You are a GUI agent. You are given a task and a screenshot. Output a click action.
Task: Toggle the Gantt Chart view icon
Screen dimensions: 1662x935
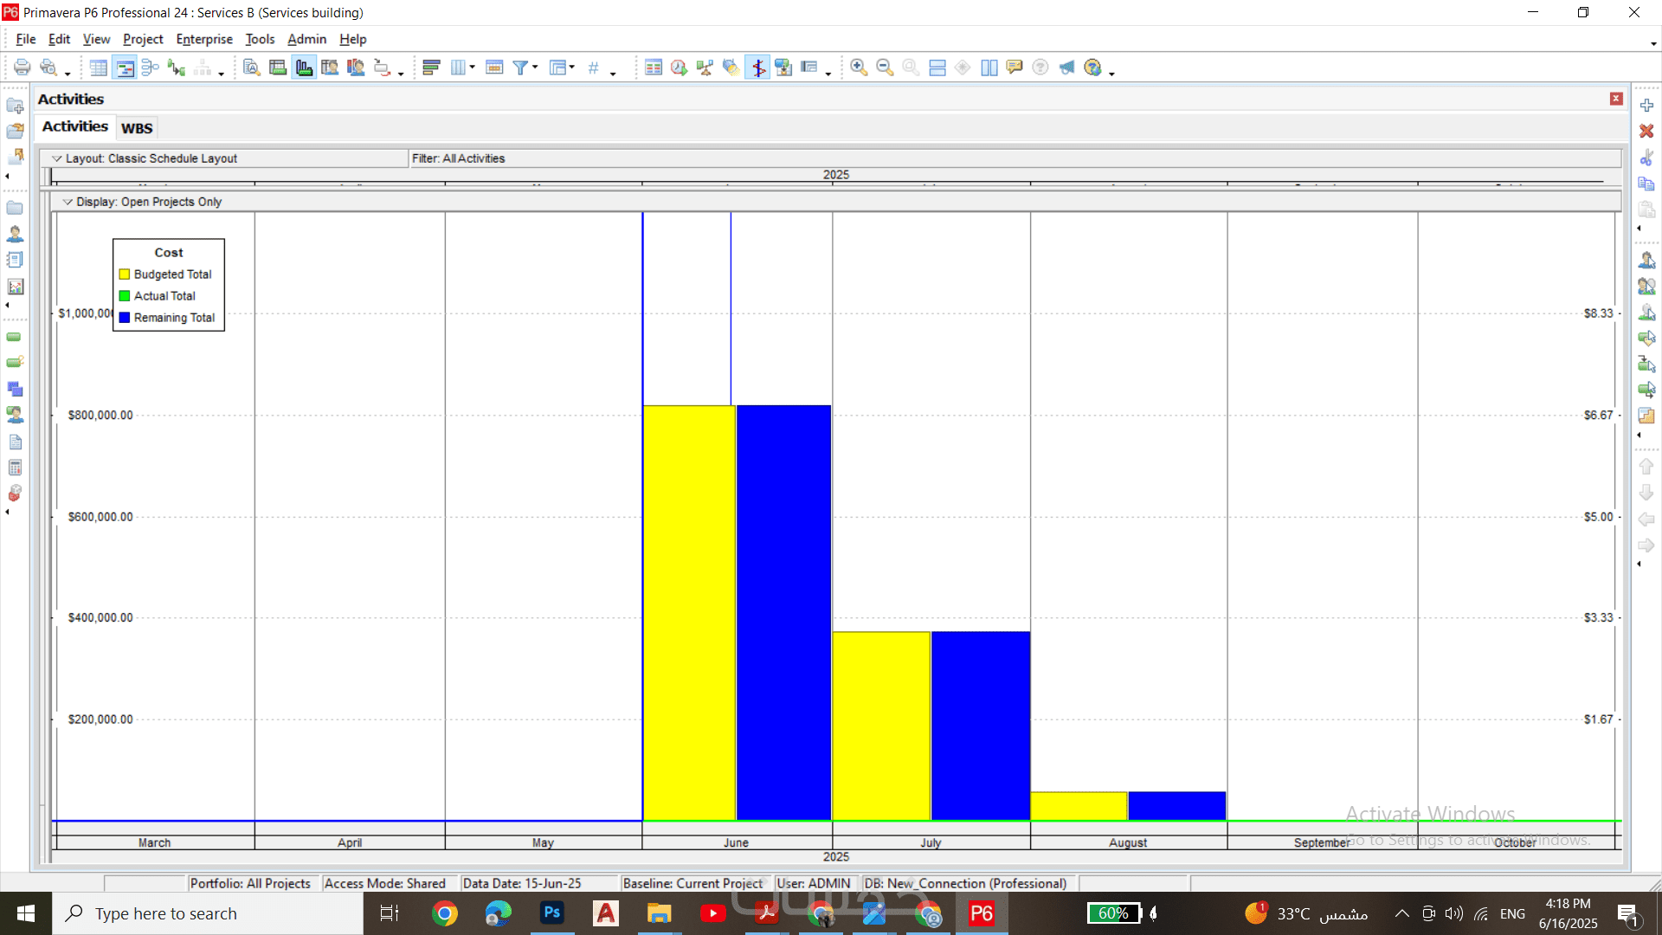[x=125, y=68]
